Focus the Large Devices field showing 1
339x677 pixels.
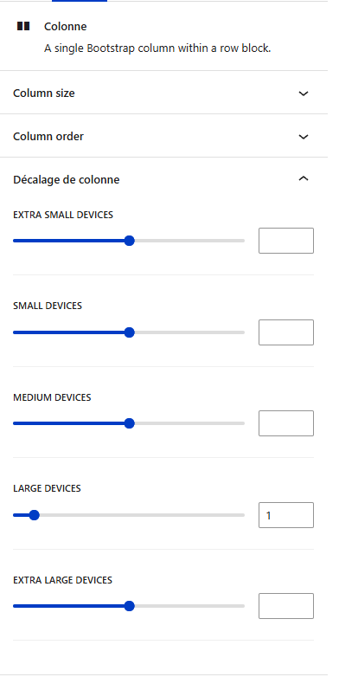pyautogui.click(x=286, y=515)
